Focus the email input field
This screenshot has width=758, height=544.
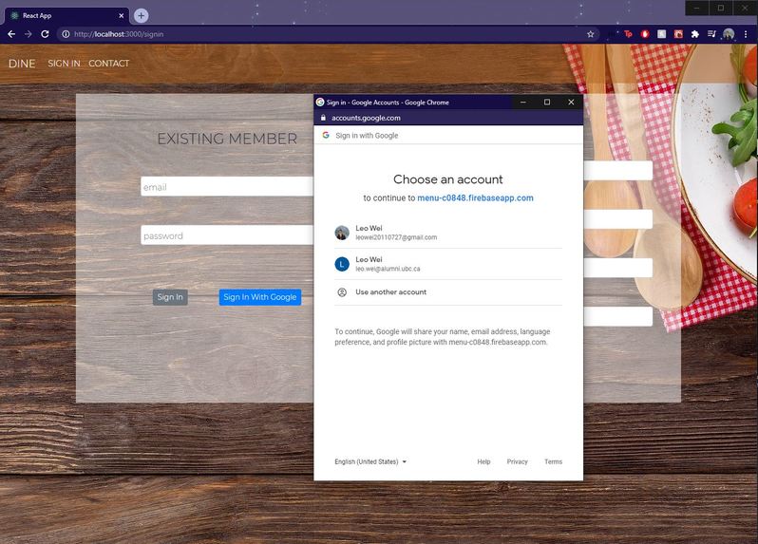[x=227, y=186]
